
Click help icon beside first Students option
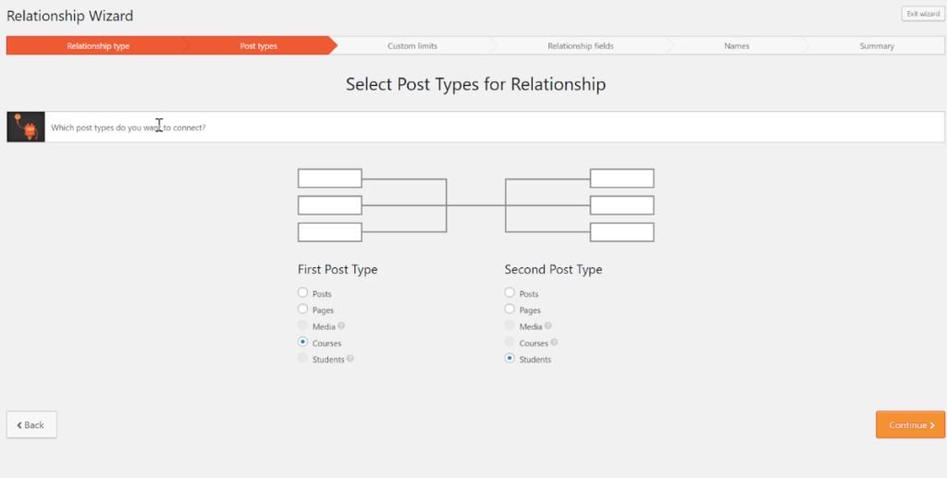click(x=351, y=359)
